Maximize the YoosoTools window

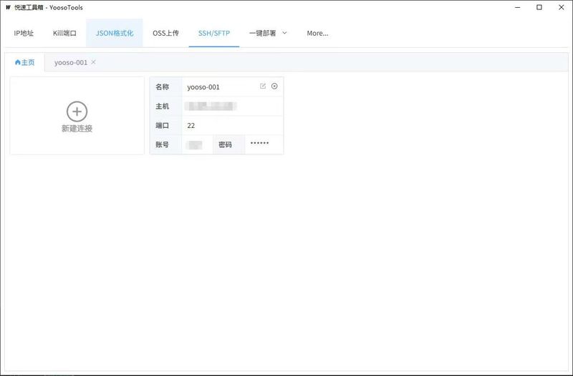point(539,7)
